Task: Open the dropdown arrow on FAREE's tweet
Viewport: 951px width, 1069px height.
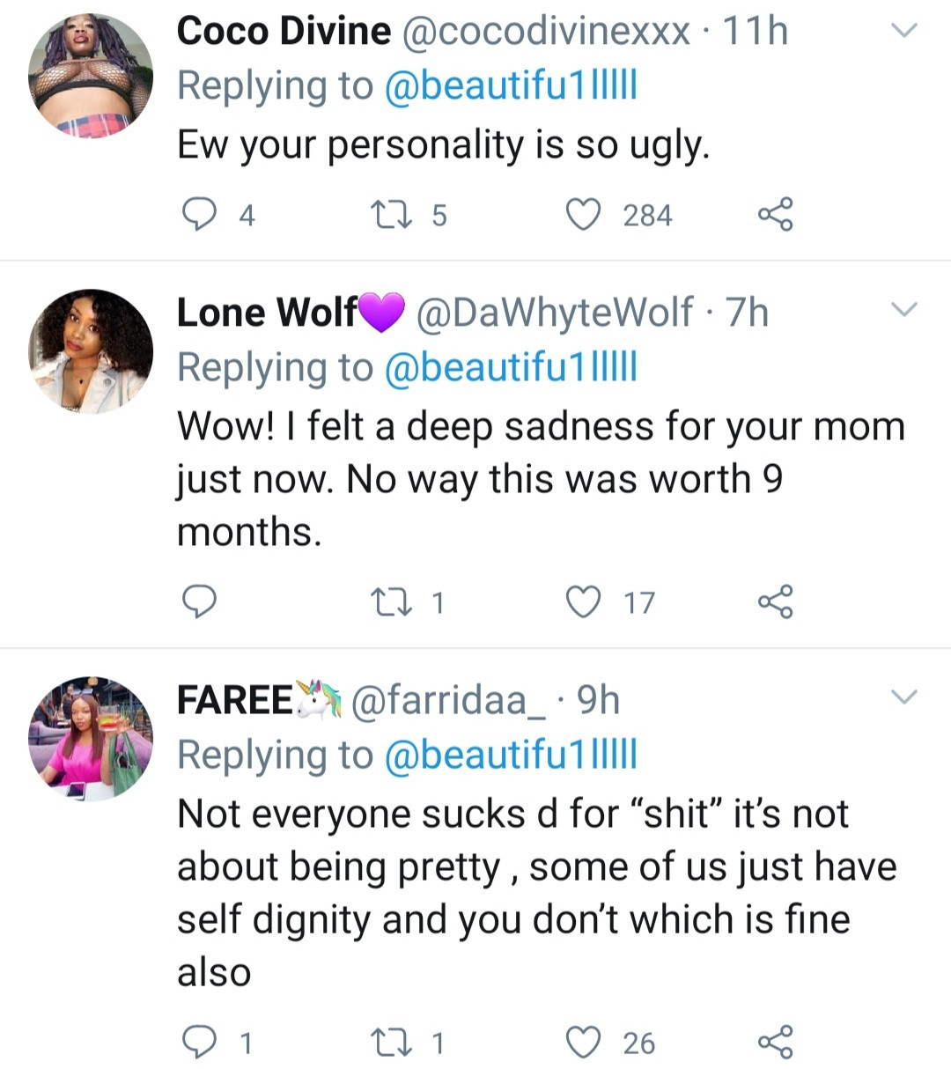Action: [904, 697]
